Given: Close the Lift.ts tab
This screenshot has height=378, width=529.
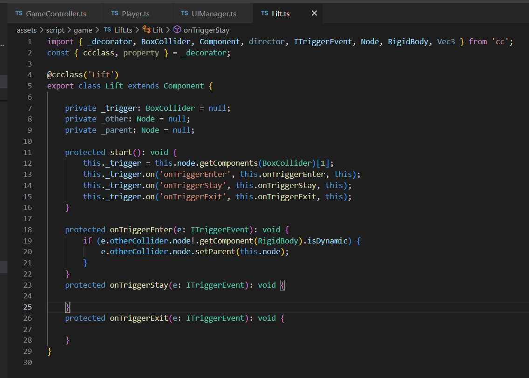Looking at the screenshot, I should coord(314,13).
